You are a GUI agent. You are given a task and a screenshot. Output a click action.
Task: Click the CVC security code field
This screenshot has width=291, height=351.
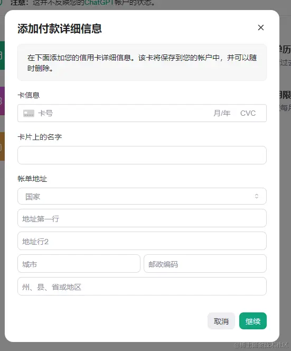248,113
